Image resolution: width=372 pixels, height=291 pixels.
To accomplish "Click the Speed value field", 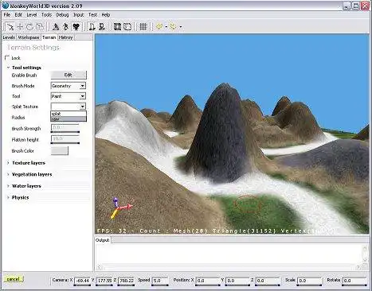I will click(160, 281).
